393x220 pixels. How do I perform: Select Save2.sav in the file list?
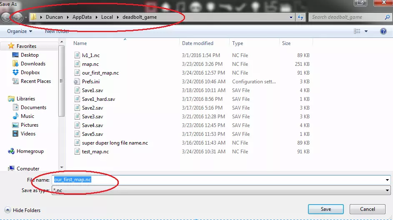(x=93, y=108)
